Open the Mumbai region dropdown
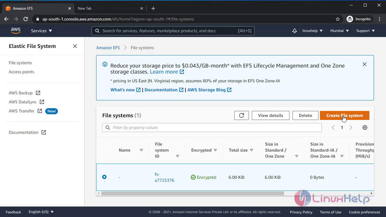 (x=340, y=31)
